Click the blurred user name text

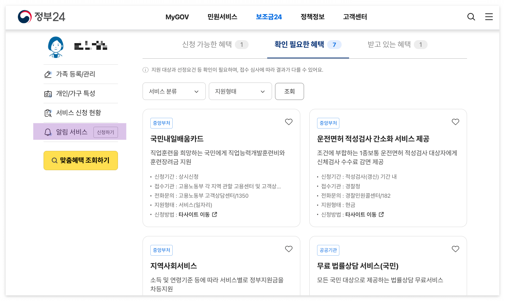91,46
